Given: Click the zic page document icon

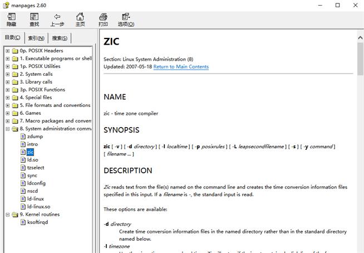Looking at the screenshot, I should (x=23, y=152).
